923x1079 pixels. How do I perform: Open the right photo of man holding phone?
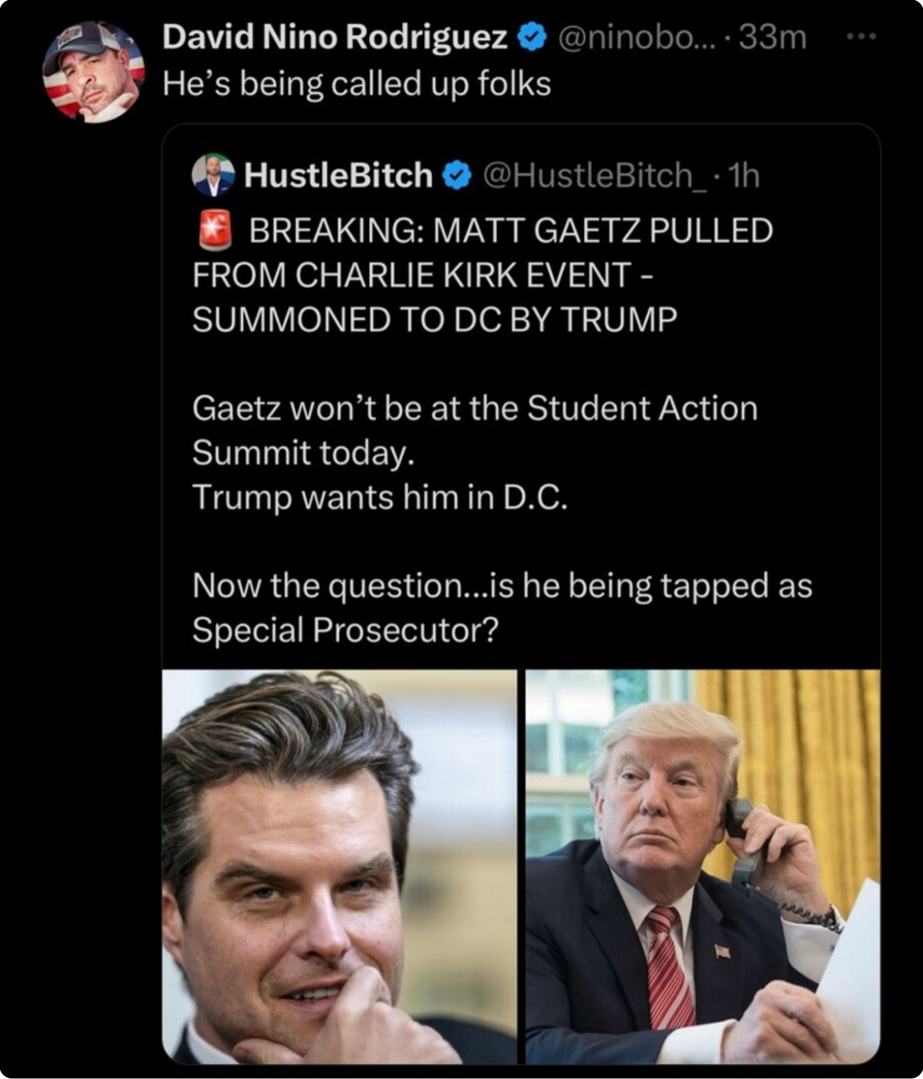pos(702,867)
